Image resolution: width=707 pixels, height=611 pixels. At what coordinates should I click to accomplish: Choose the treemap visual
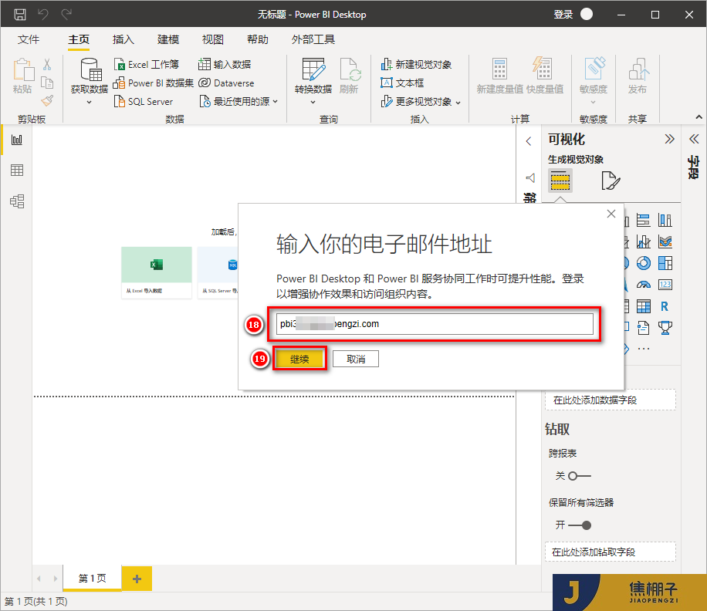click(665, 263)
